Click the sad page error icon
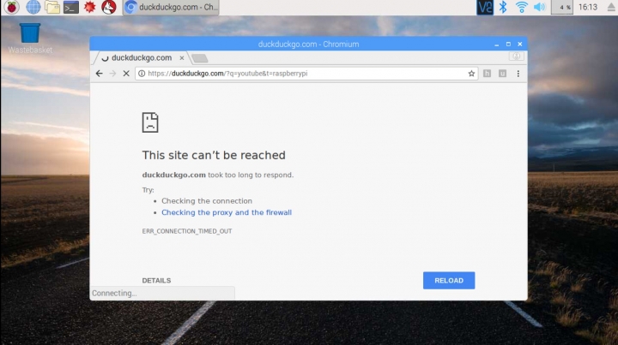This screenshot has height=345, width=618. pos(150,122)
